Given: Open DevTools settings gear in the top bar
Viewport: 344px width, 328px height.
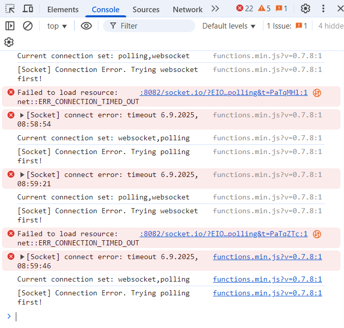Looking at the screenshot, I should click(x=305, y=9).
